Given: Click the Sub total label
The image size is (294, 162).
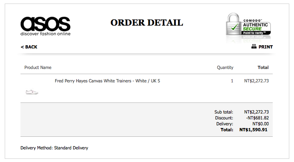Looking at the screenshot, I should pyautogui.click(x=224, y=112).
